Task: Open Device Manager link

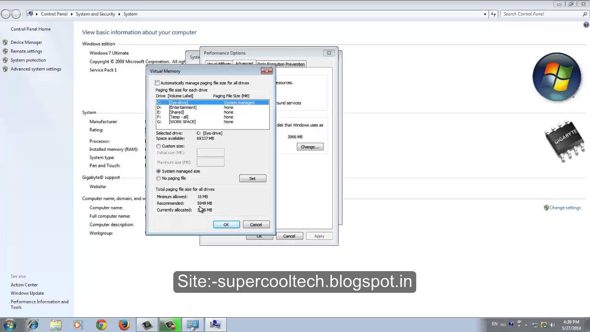Action: tap(26, 42)
